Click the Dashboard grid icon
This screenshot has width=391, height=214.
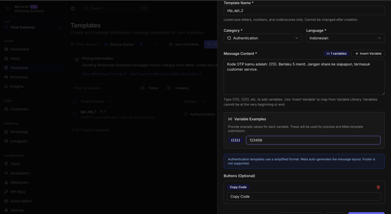click(6, 49)
